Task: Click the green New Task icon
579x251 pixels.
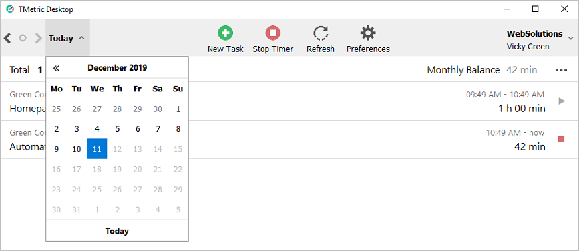Action: pos(225,33)
